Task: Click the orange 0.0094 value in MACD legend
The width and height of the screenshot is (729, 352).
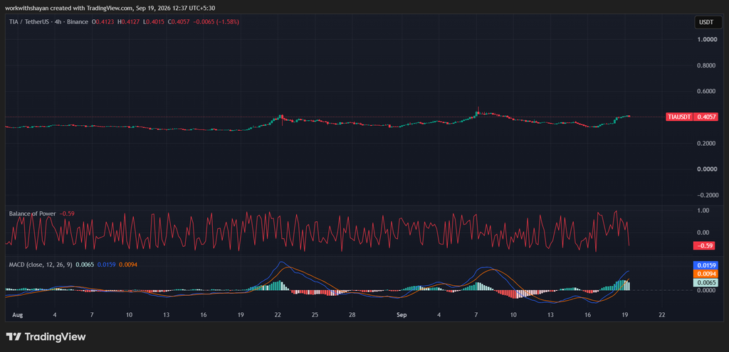Action: pos(128,265)
